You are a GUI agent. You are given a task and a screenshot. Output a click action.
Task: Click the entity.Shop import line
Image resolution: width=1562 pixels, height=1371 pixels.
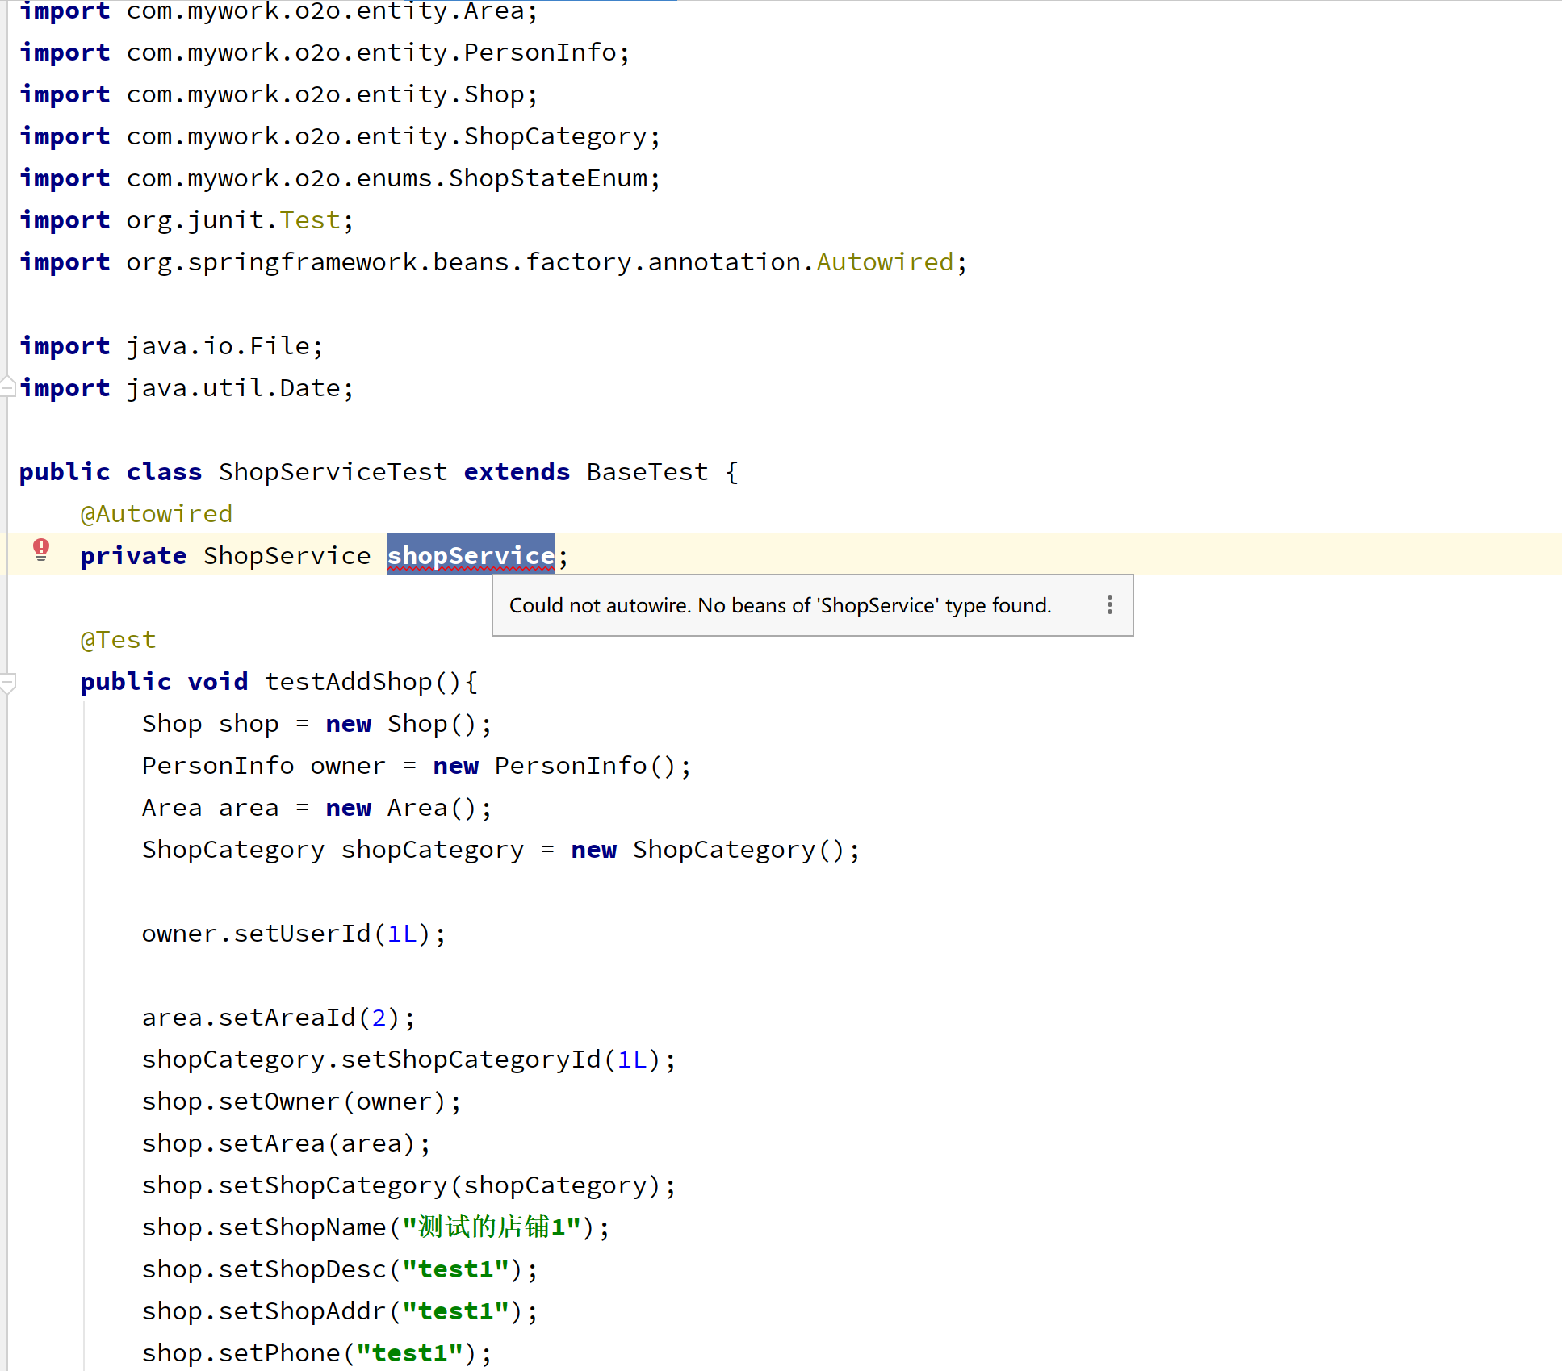tap(278, 94)
